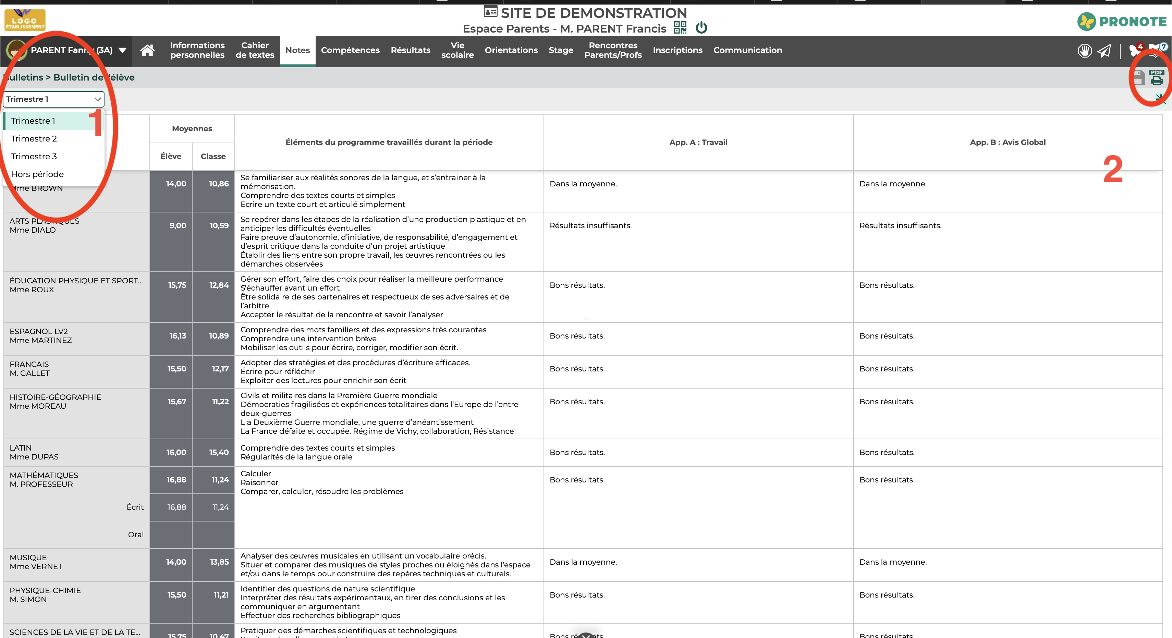Click the paper plane send icon

tap(1104, 50)
